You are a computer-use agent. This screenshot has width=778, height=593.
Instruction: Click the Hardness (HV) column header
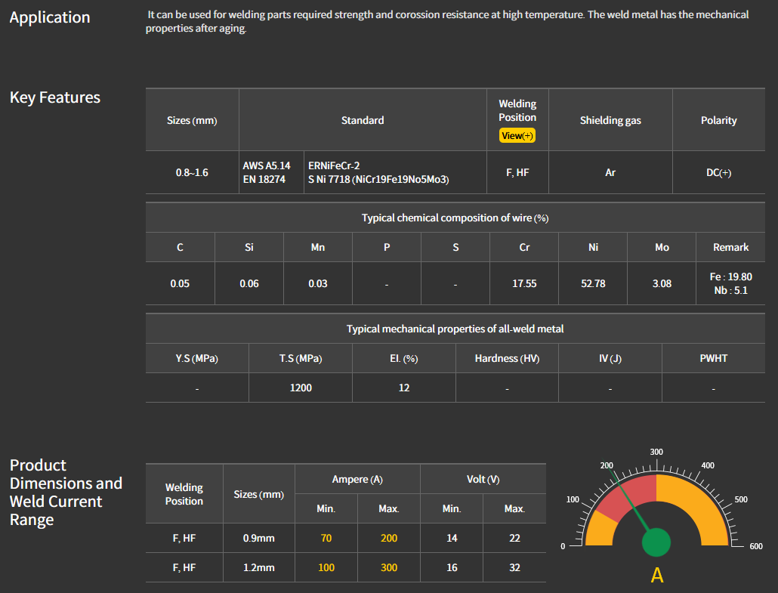click(507, 358)
